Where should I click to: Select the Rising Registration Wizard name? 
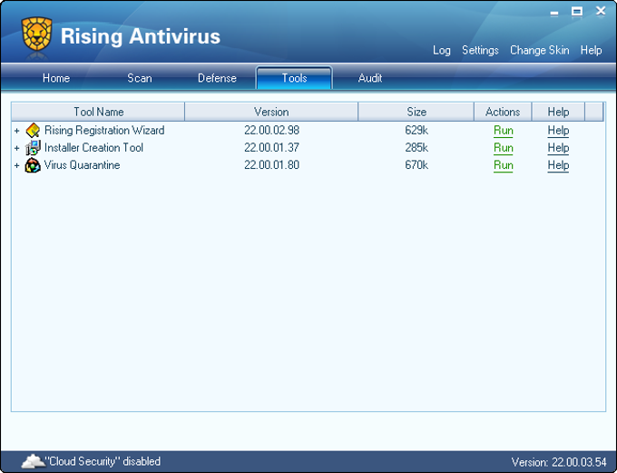(104, 131)
